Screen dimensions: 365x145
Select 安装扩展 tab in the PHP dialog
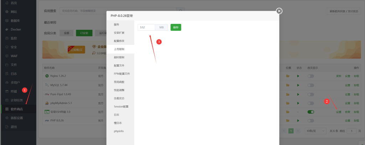[119, 33]
